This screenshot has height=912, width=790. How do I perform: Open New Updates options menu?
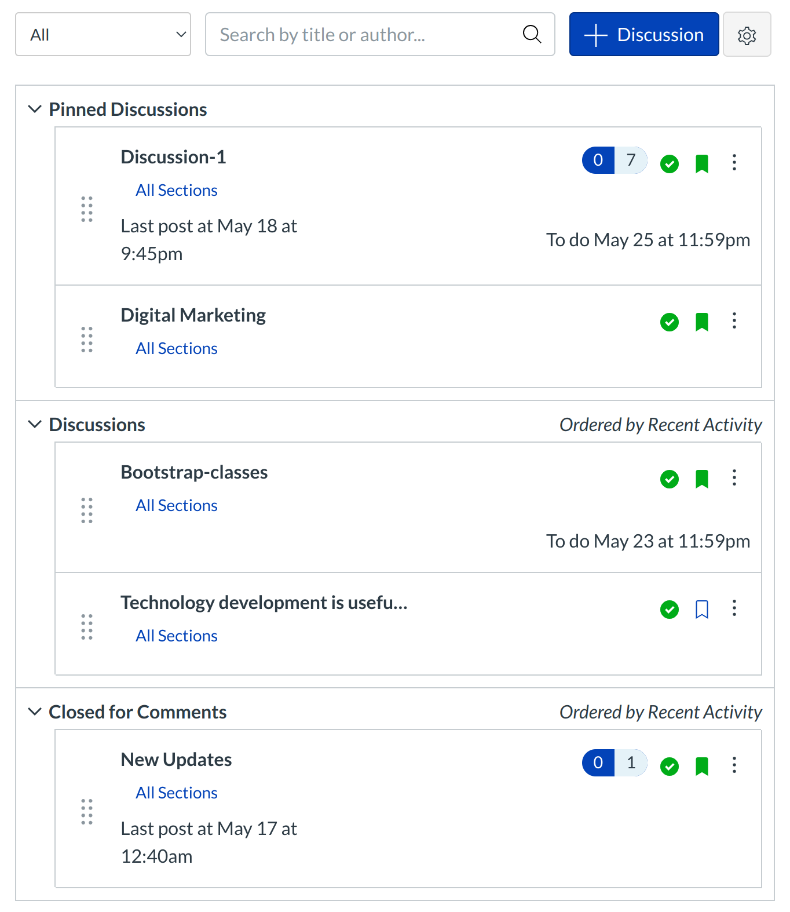(734, 765)
